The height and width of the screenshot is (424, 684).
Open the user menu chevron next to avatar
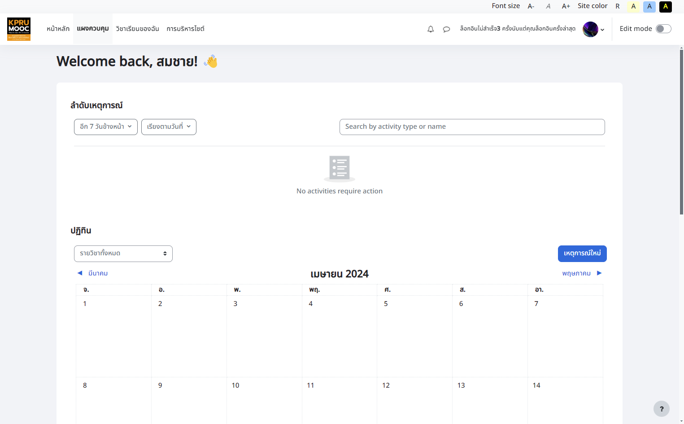pos(602,30)
